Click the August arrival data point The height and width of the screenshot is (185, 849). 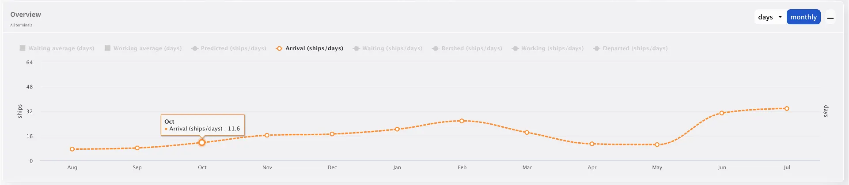click(x=72, y=149)
